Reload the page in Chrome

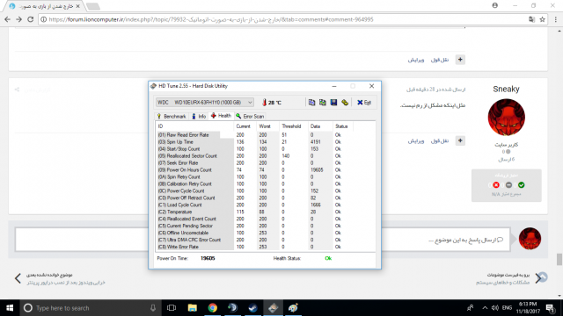[31, 19]
